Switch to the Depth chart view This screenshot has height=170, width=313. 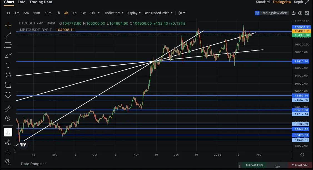(x=298, y=2)
